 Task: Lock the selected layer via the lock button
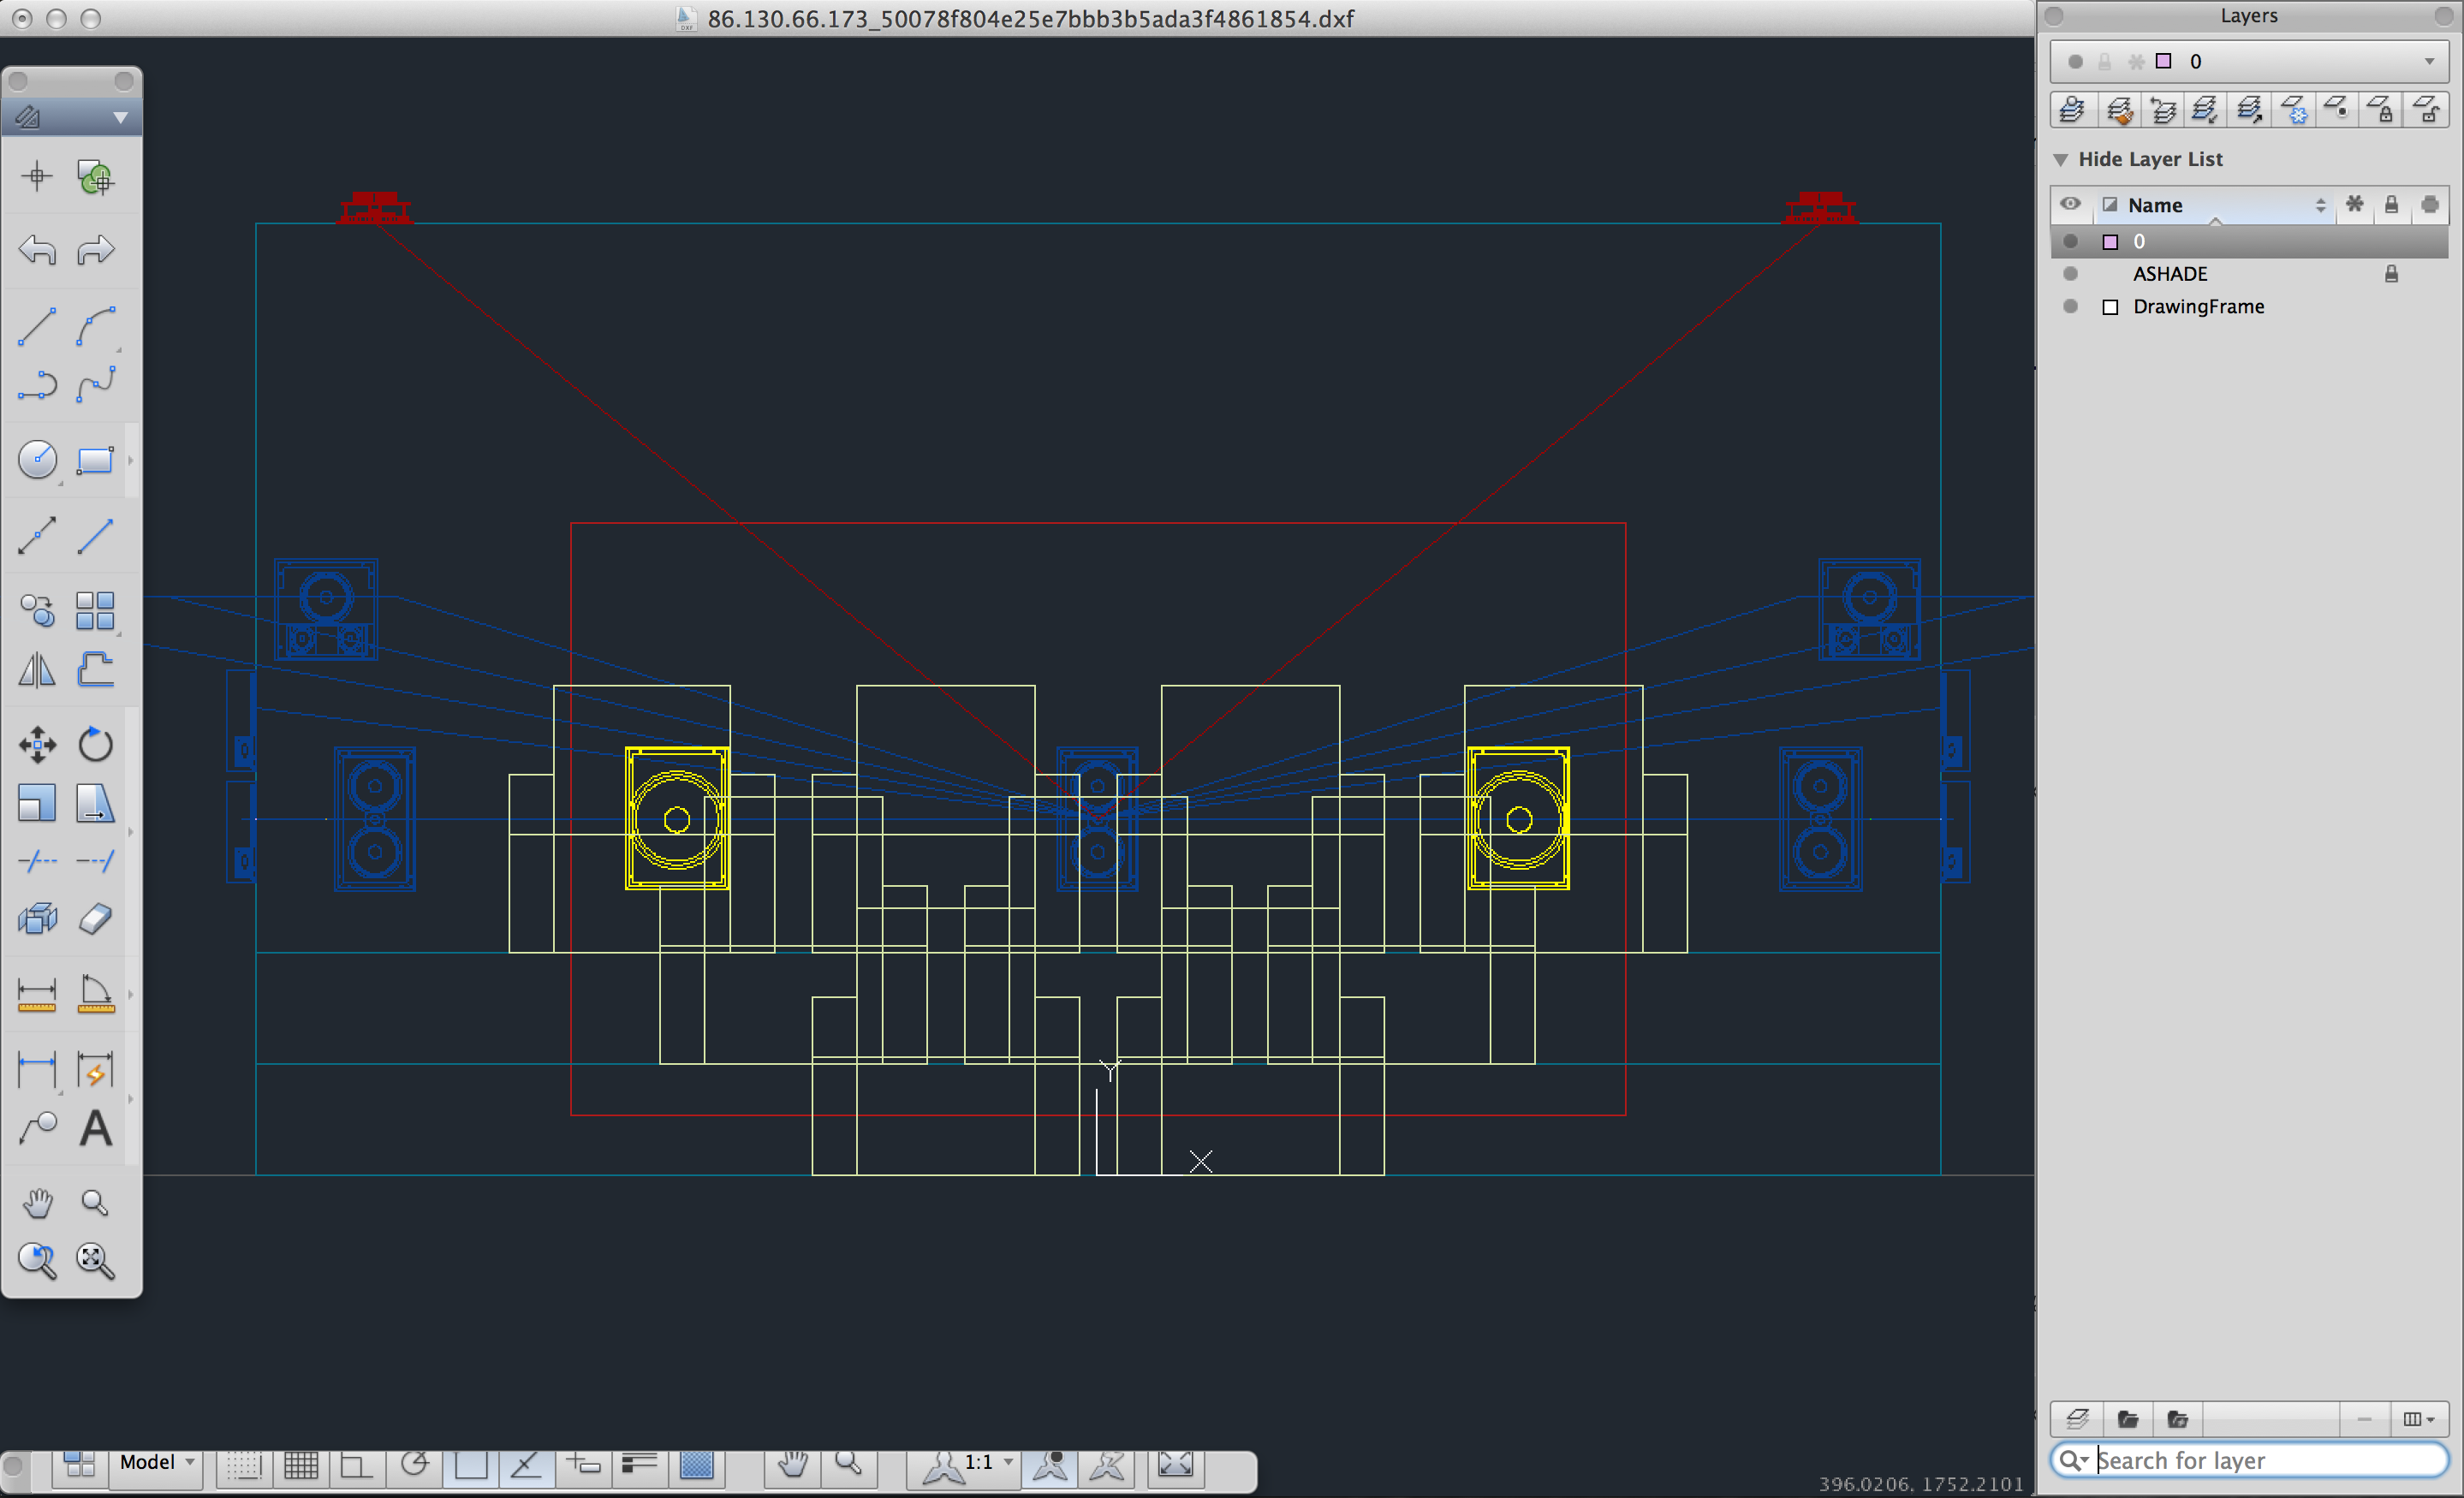tap(2381, 110)
